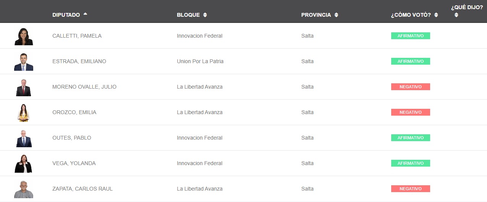Click the BLOQUE column header
The height and width of the screenshot is (202, 487).
(188, 15)
